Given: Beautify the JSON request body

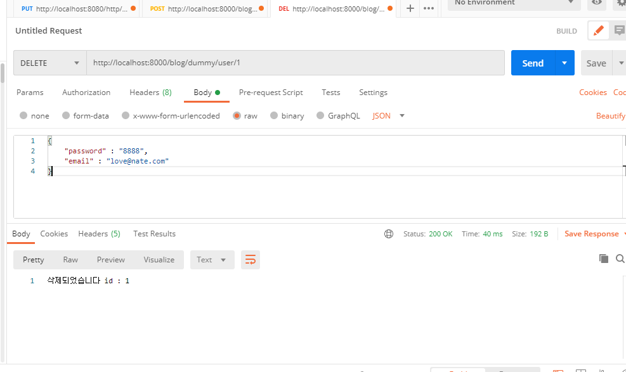Looking at the screenshot, I should [611, 115].
